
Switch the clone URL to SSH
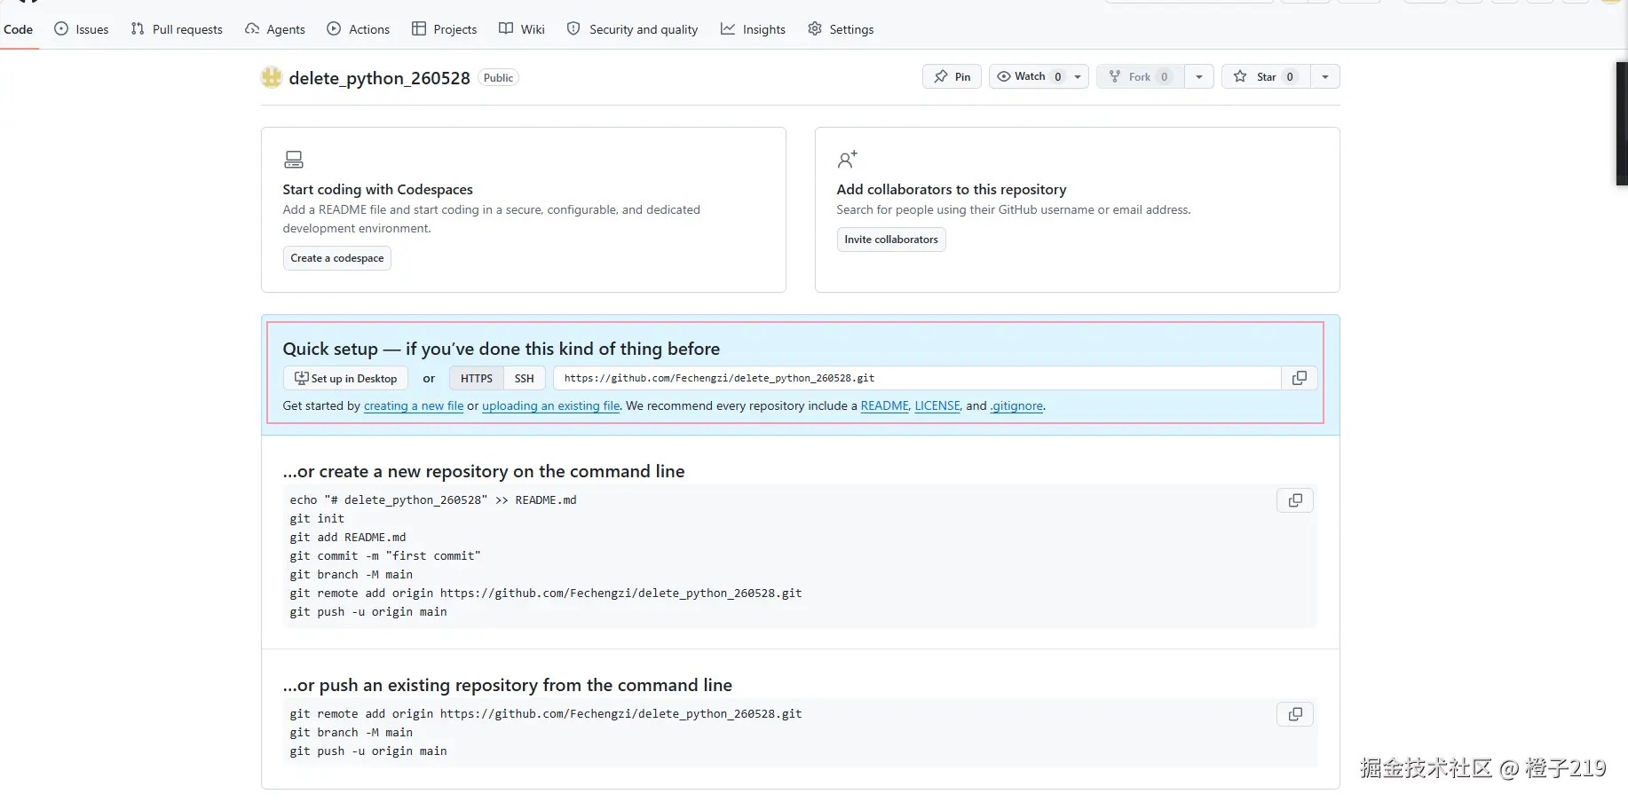click(x=525, y=378)
